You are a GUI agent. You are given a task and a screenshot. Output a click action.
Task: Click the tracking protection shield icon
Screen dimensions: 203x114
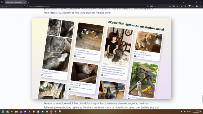24,6
